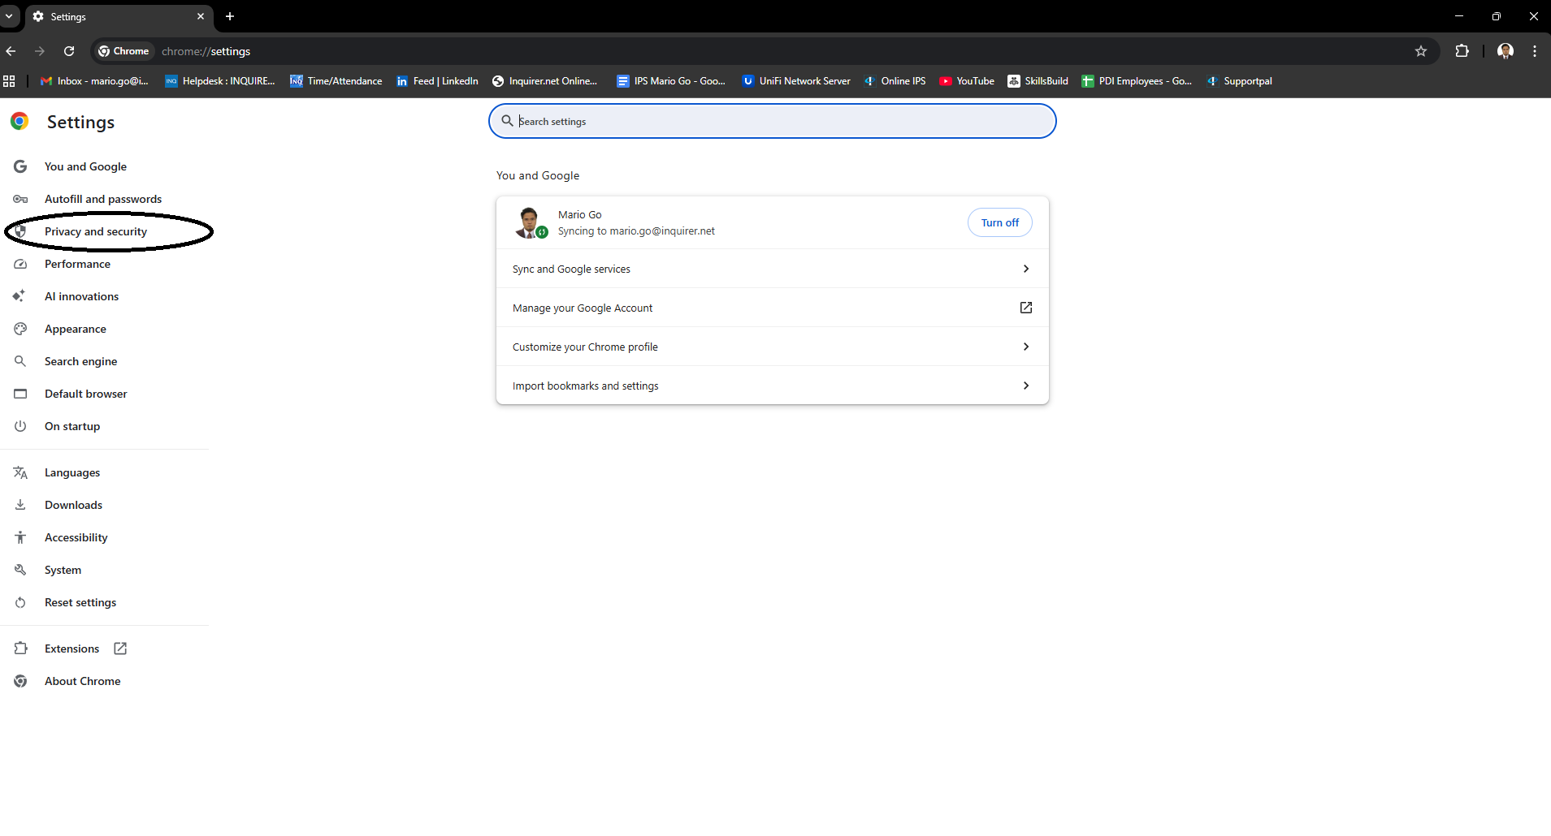Open the Extensions puzzle icon in toolbar
Image resolution: width=1551 pixels, height=836 pixels.
[x=1462, y=51]
